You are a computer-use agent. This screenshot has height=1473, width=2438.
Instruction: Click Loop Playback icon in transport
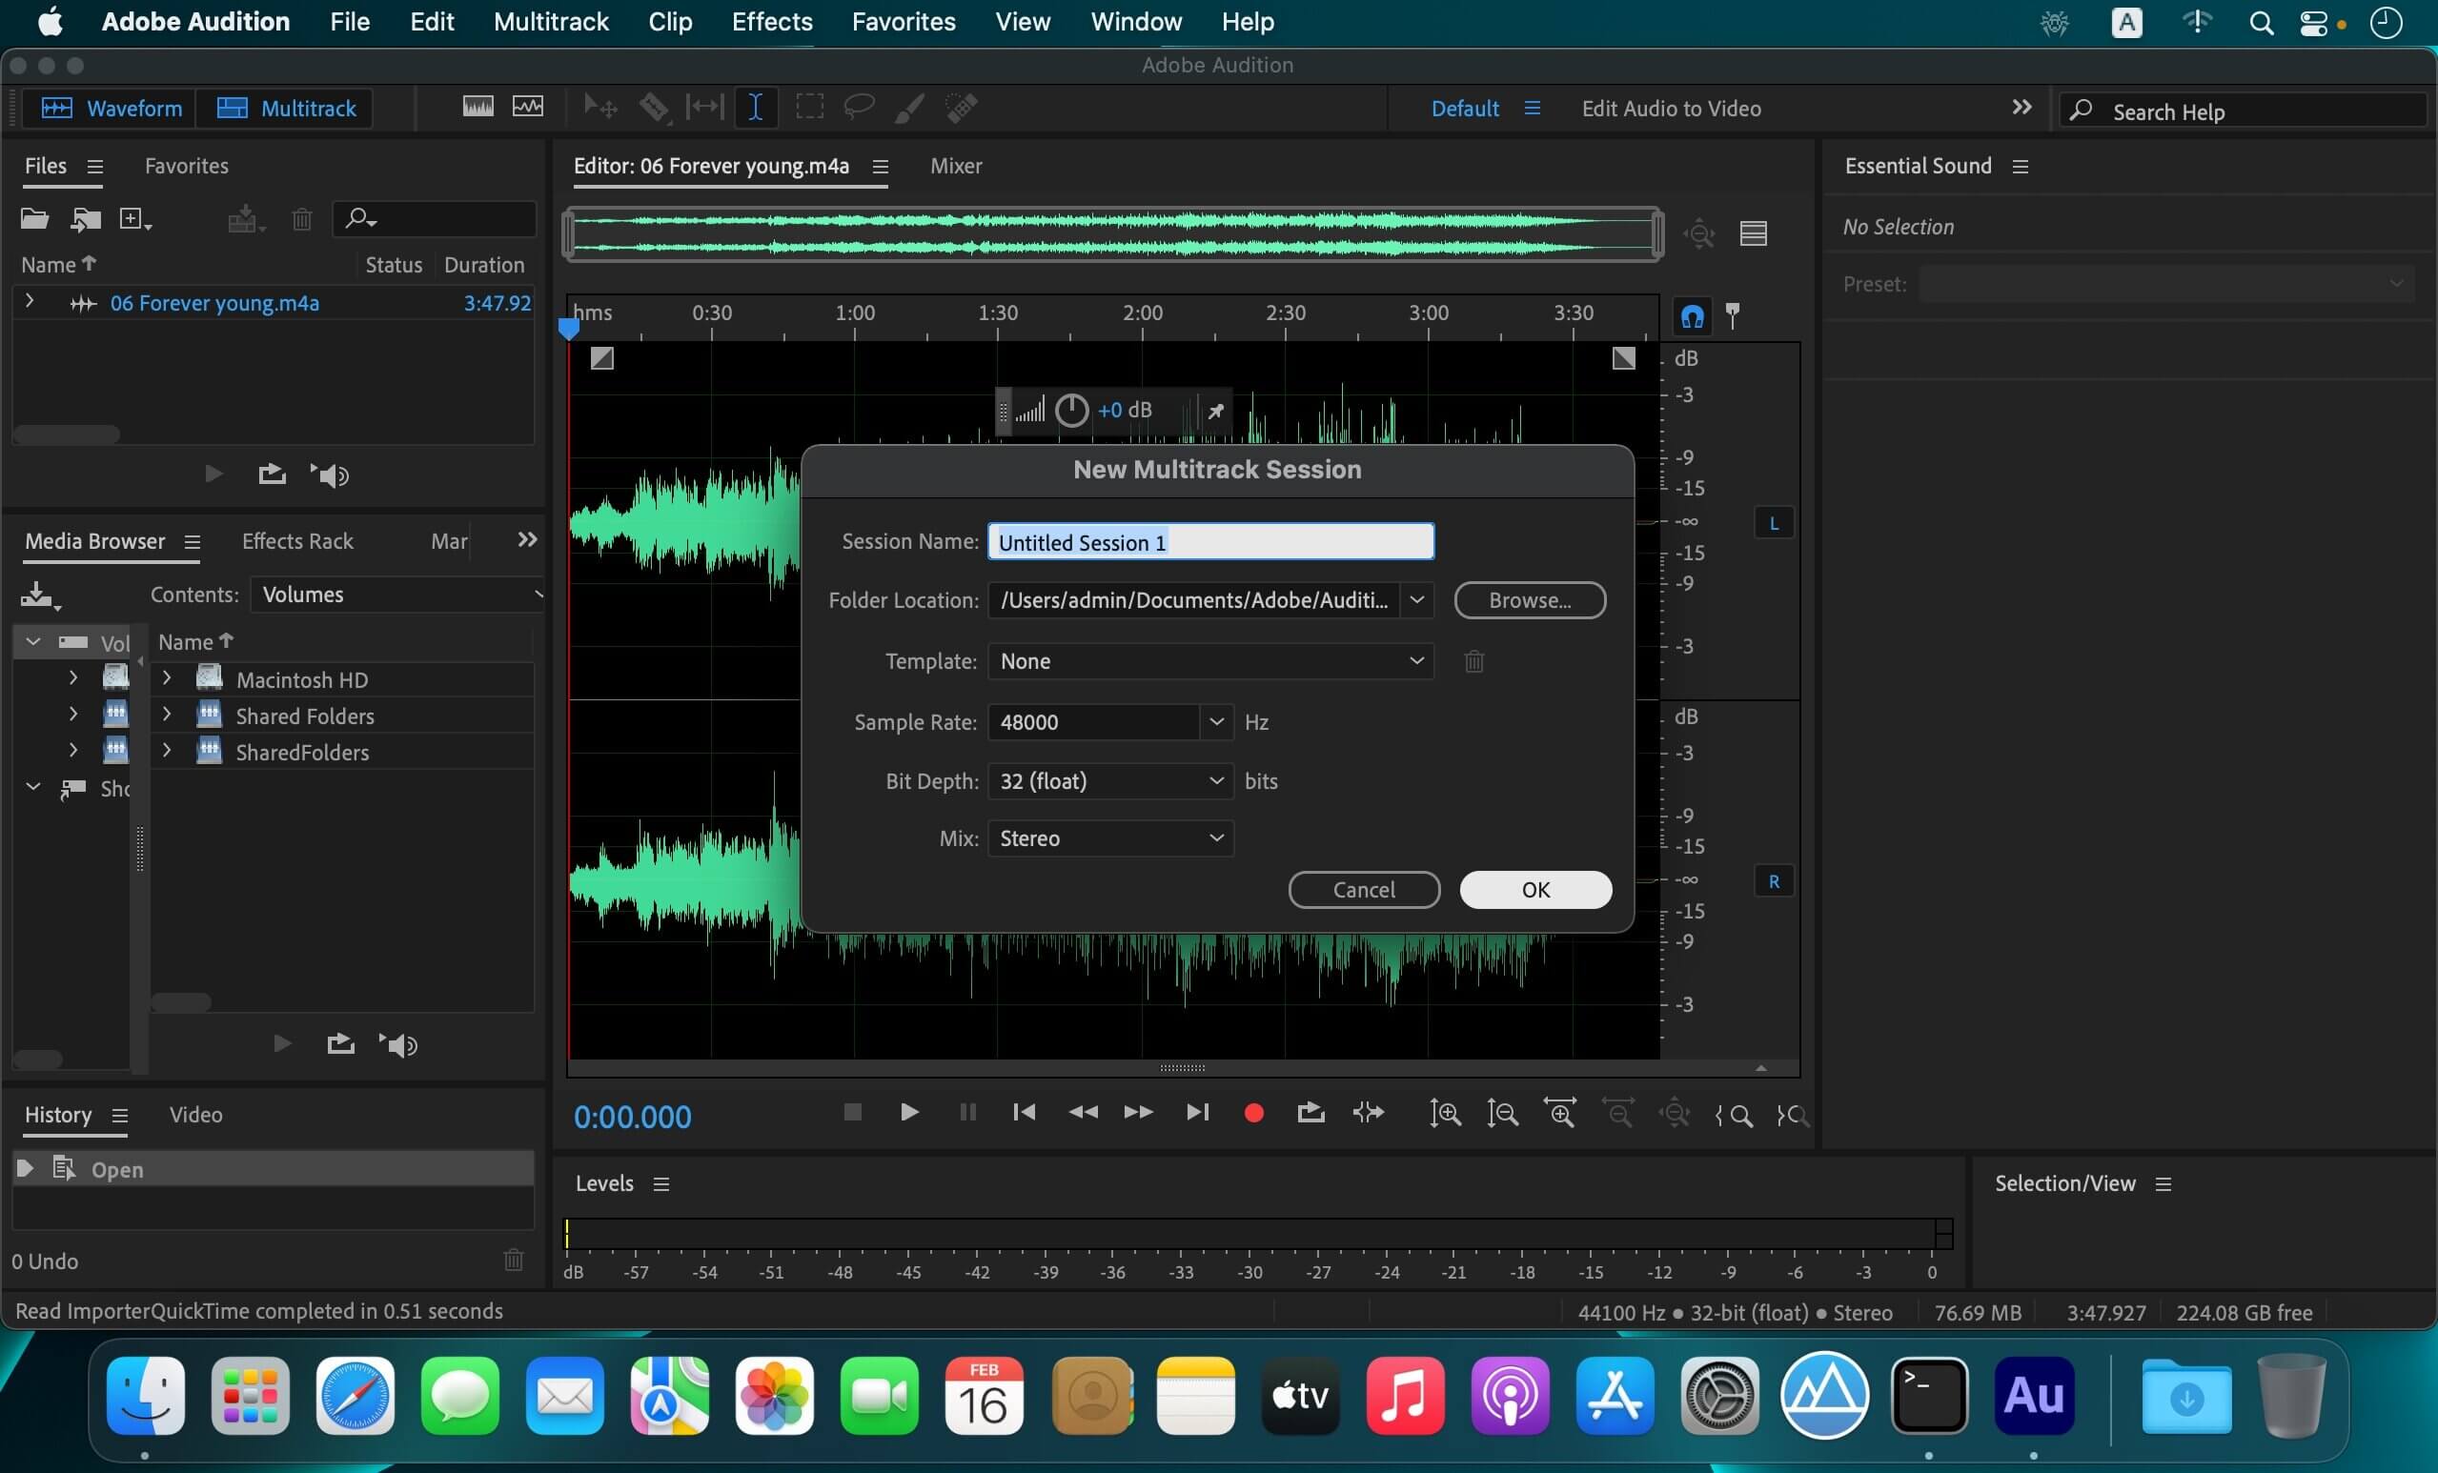1311,1113
